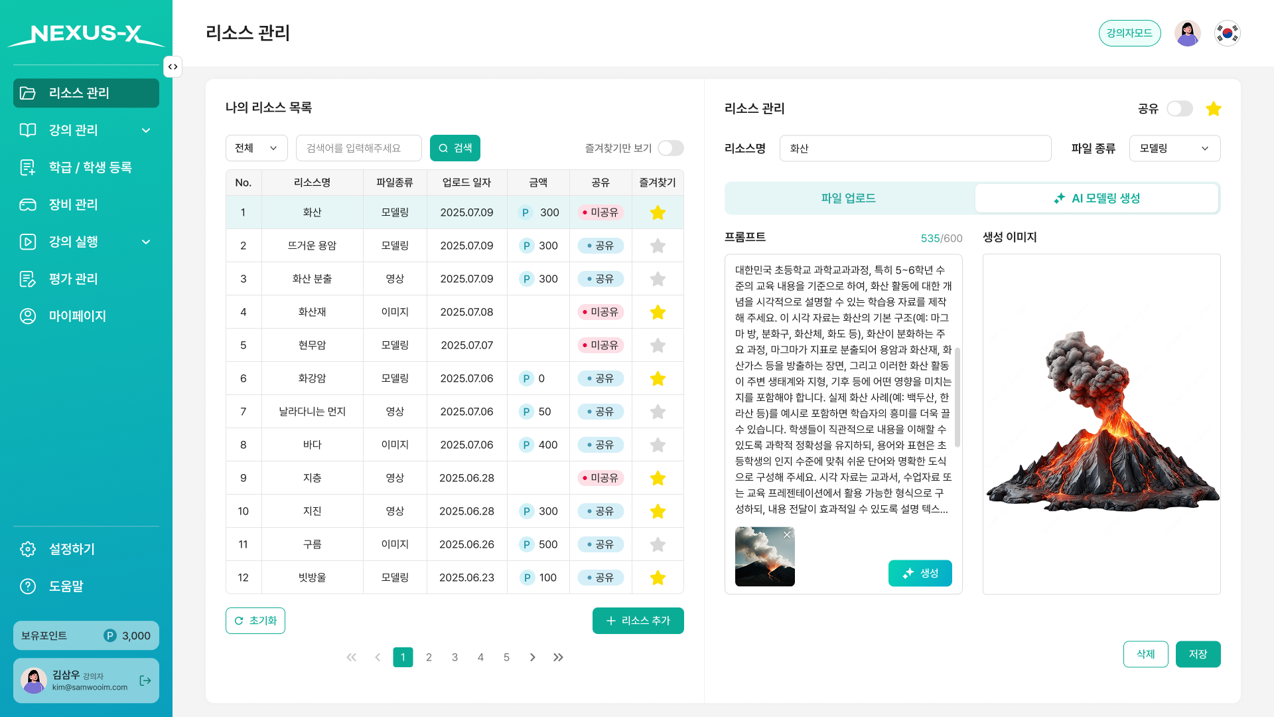The width and height of the screenshot is (1274, 717).
Task: Open the 전체 filter dropdown
Action: coord(256,148)
